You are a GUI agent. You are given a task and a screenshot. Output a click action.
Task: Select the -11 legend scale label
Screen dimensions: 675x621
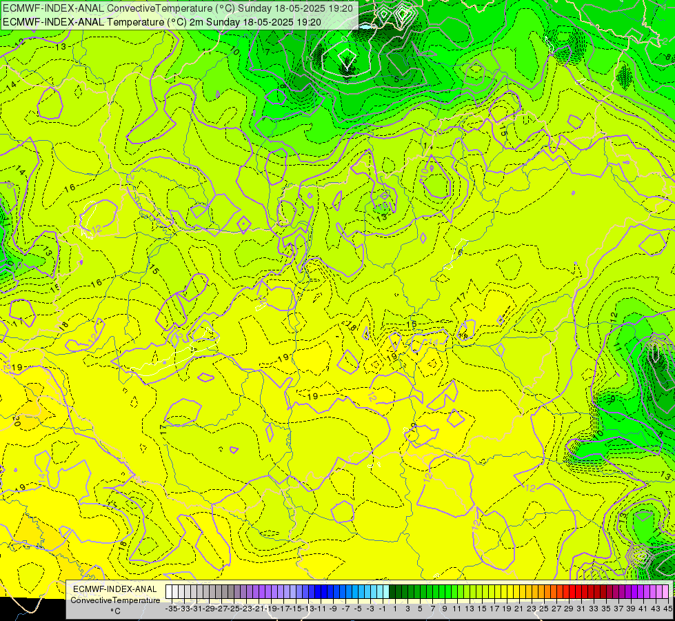[321, 609]
